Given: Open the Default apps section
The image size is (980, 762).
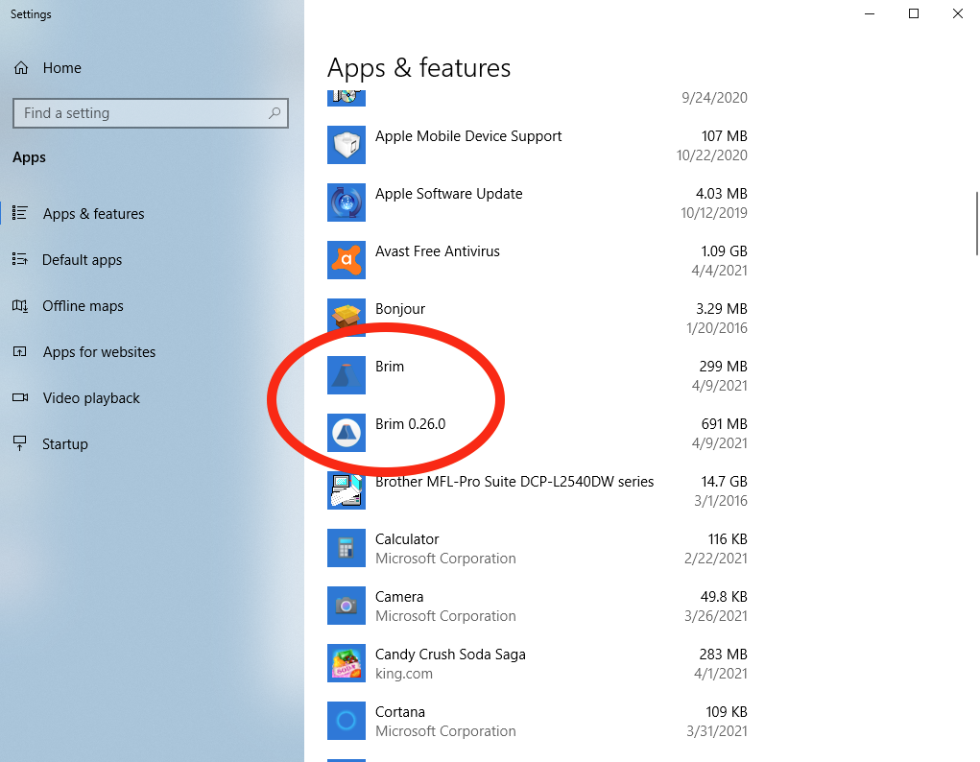Looking at the screenshot, I should pyautogui.click(x=82, y=259).
